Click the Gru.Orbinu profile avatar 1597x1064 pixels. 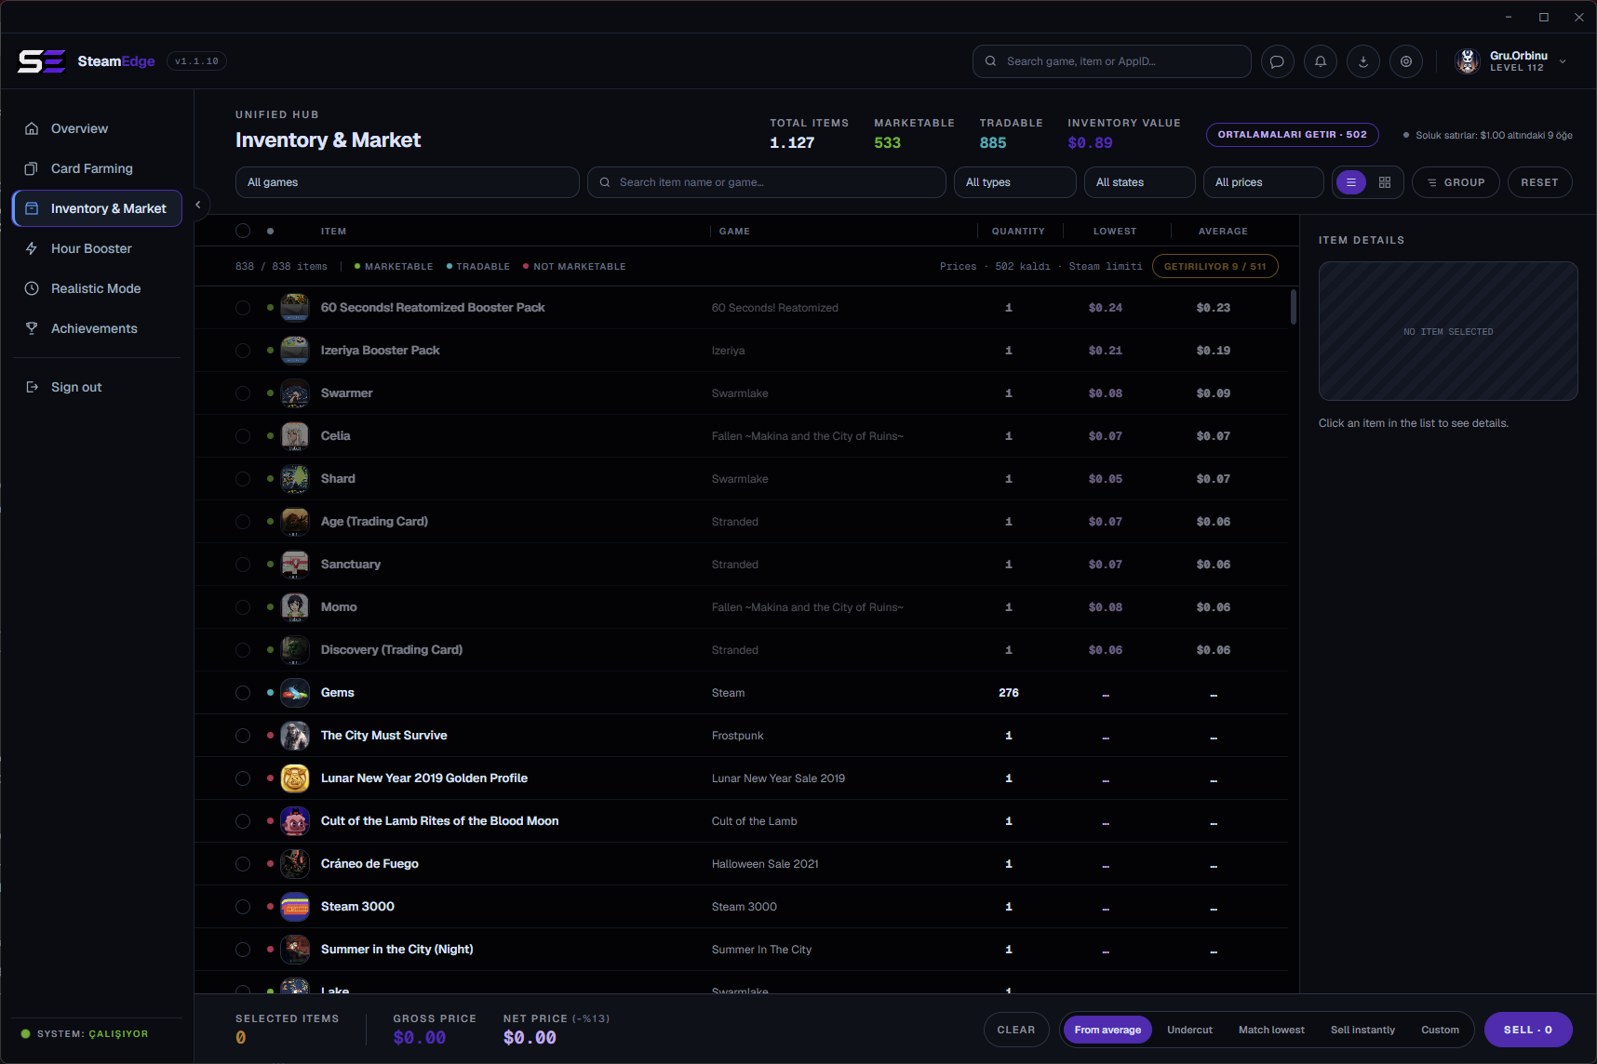(1468, 61)
